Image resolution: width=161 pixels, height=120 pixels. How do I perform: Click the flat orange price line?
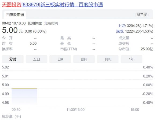pos(24,88)
